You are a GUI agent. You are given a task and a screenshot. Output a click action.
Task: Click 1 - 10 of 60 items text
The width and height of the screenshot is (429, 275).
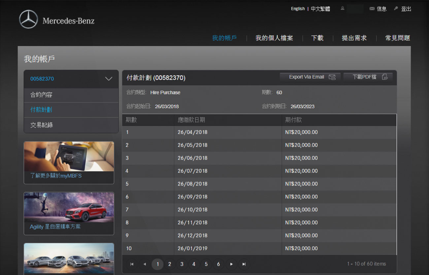click(366, 264)
